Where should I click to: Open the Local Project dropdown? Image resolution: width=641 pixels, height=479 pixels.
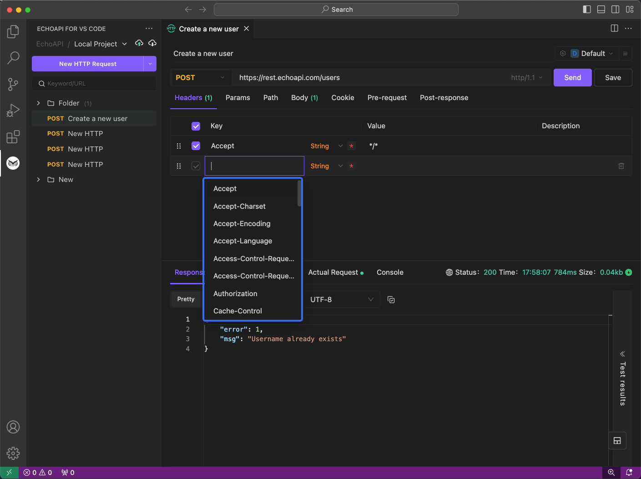[x=101, y=44]
